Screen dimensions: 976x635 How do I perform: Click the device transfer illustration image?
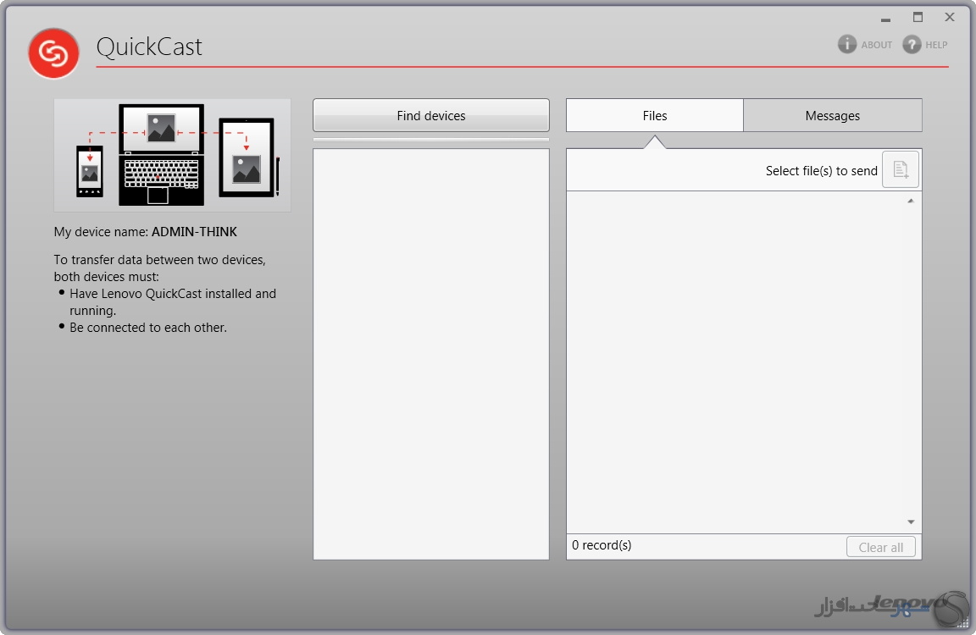pos(173,155)
